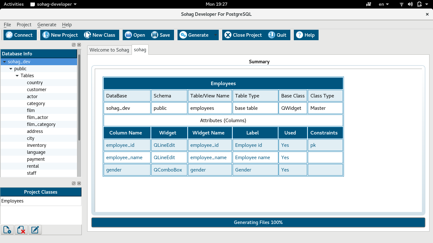Quit the application from toolbar
This screenshot has width=433, height=243.
pos(278,35)
